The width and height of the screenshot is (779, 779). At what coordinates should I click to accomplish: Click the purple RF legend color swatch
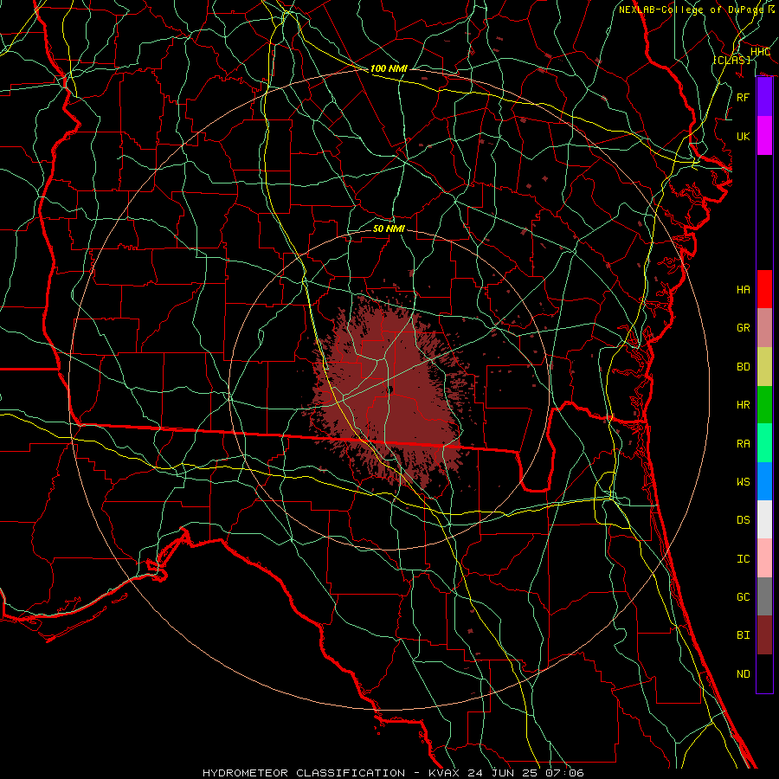(x=764, y=97)
